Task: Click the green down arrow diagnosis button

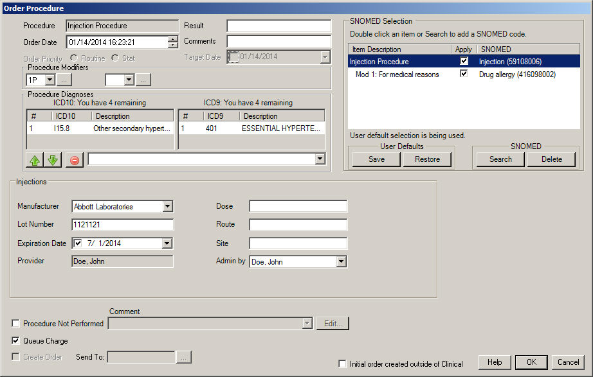Action: [53, 160]
